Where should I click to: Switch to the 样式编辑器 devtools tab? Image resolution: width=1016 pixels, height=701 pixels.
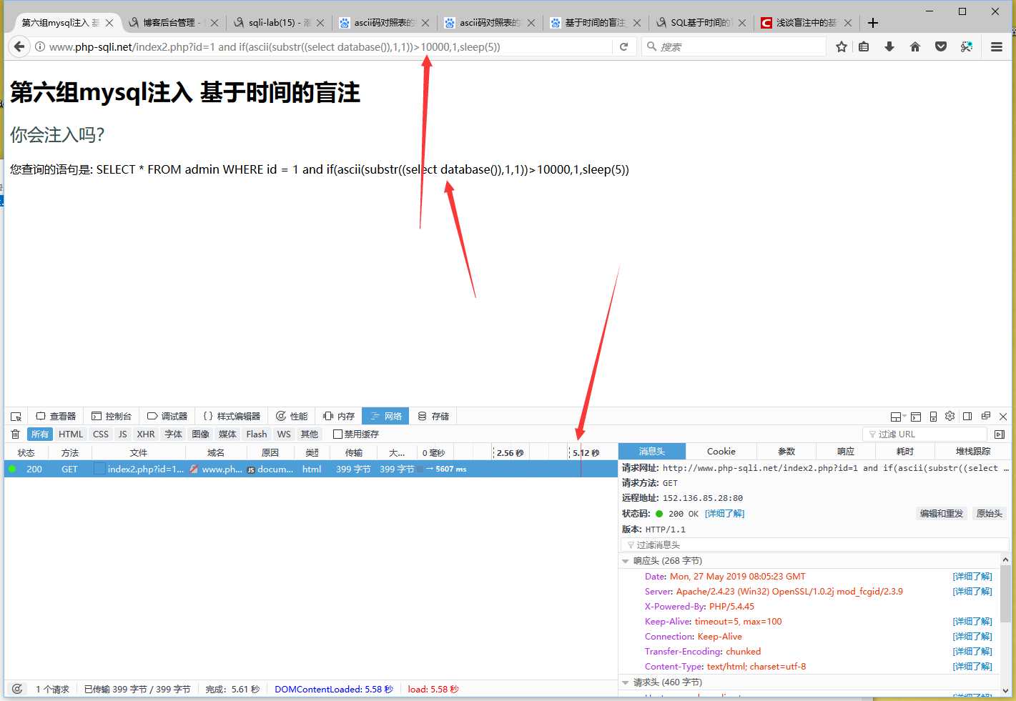(x=232, y=416)
